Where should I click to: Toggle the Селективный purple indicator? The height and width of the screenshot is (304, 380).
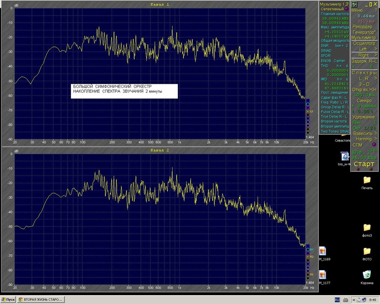347,9
